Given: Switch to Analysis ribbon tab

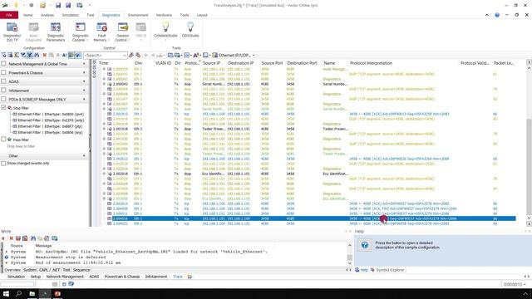Looking at the screenshot, I should click(47, 15).
